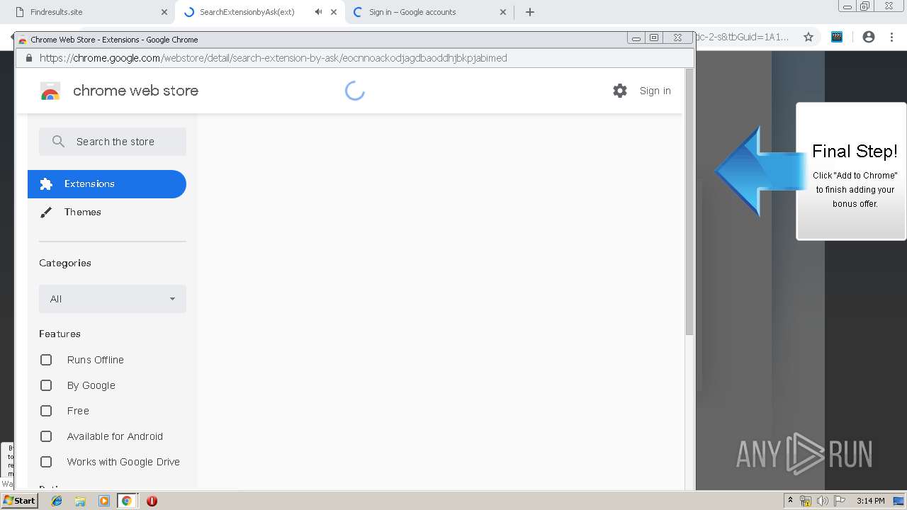This screenshot has width=907, height=510.
Task: Open Internet Explorer from the taskbar
Action: [57, 501]
